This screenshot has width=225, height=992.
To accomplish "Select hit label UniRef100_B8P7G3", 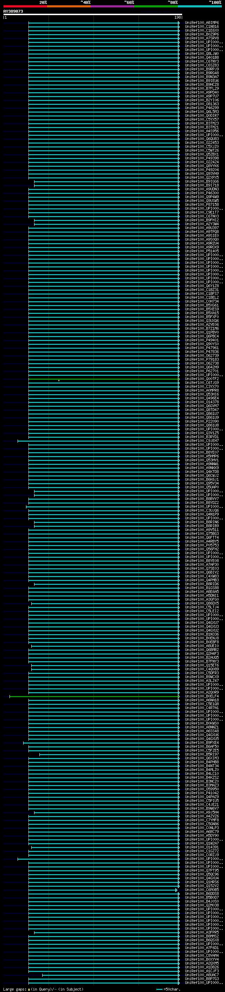I will tap(202, 979).
